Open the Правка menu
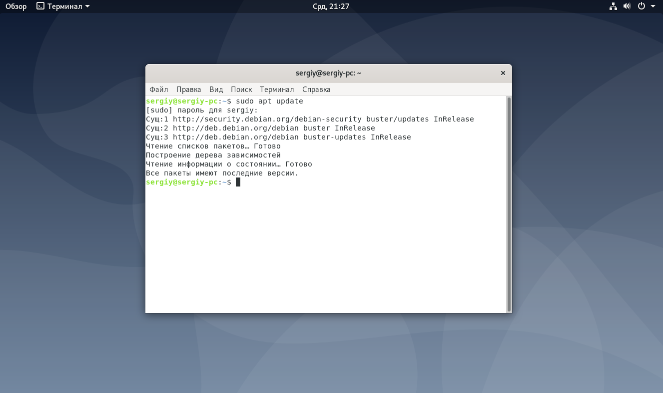This screenshot has height=393, width=663. [189, 89]
